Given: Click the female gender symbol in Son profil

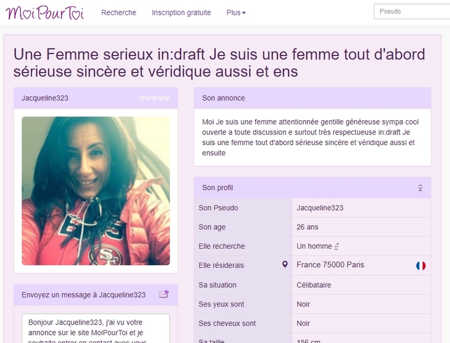Looking at the screenshot, I should [x=420, y=188].
